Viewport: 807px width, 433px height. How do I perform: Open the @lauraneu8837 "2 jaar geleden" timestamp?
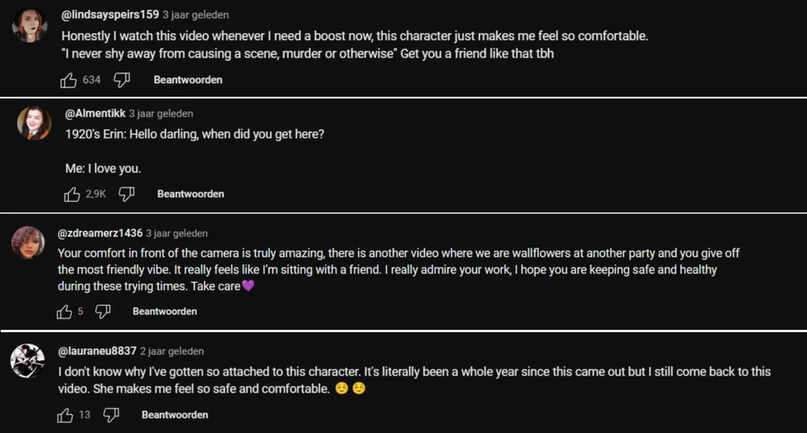pyautogui.click(x=172, y=352)
